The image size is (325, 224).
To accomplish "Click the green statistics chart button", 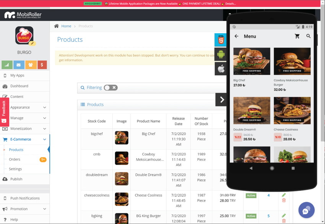I will (x=7, y=65).
